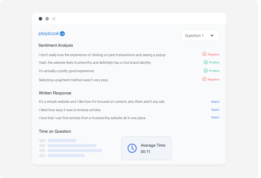Click the Written Response heading
Viewport: 261px width, 178px height.
pos(55,93)
